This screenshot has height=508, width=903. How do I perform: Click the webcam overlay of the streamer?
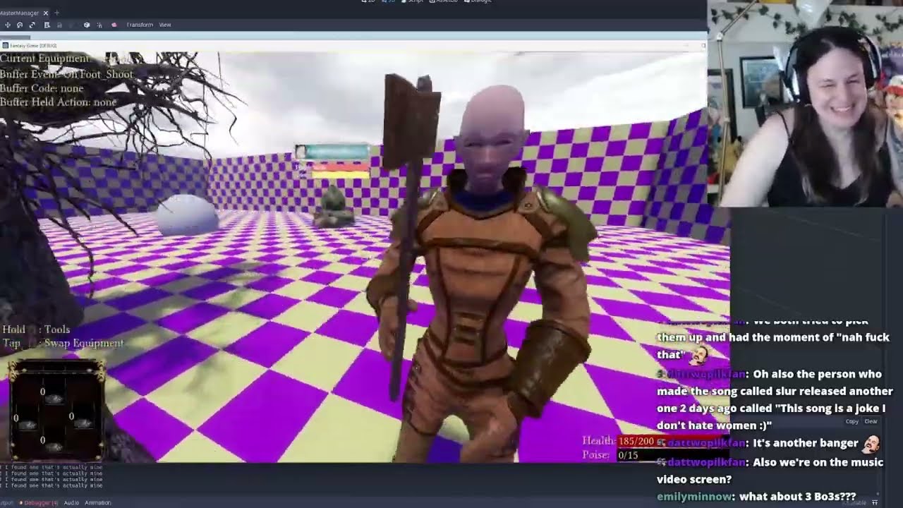tap(805, 103)
